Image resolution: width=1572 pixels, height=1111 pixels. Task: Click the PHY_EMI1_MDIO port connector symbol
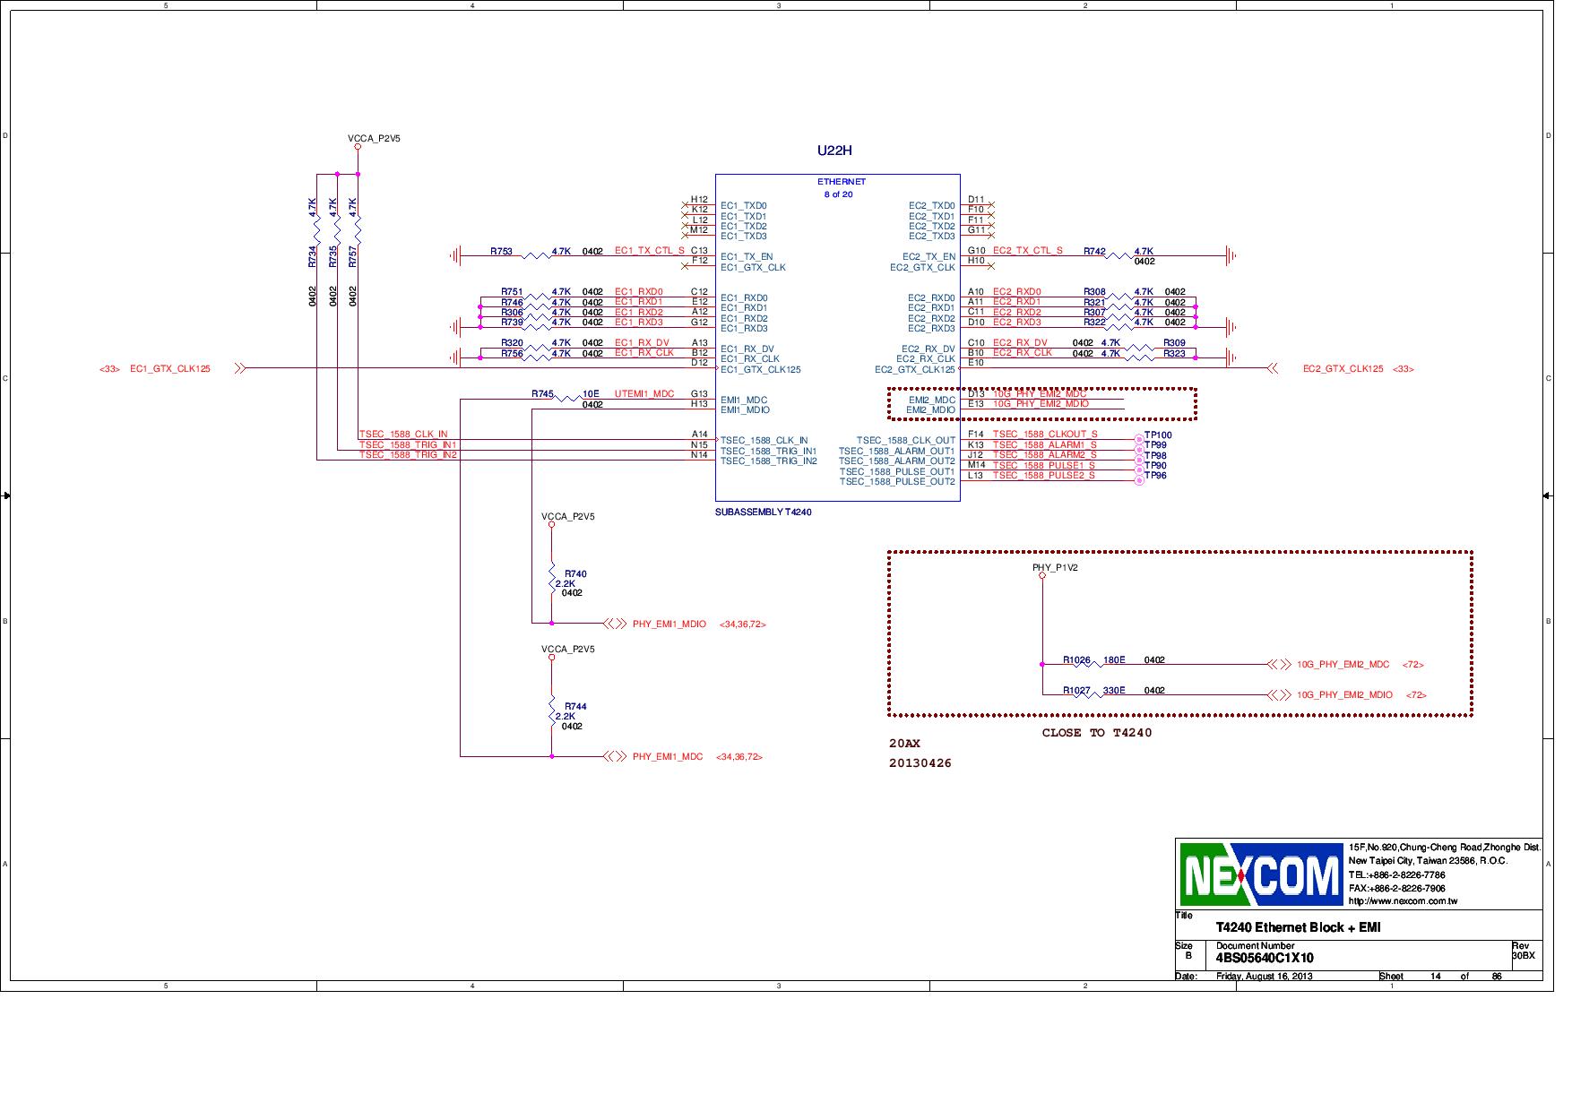(x=616, y=624)
